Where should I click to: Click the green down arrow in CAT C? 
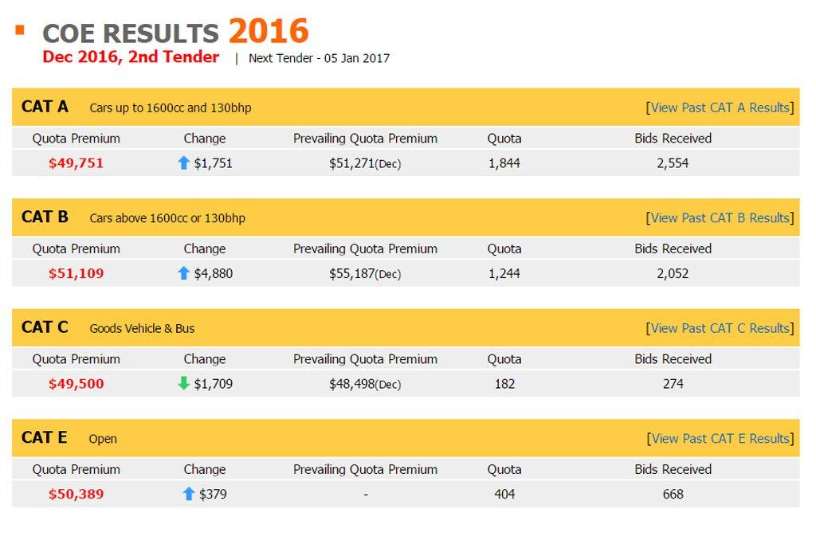pos(184,383)
